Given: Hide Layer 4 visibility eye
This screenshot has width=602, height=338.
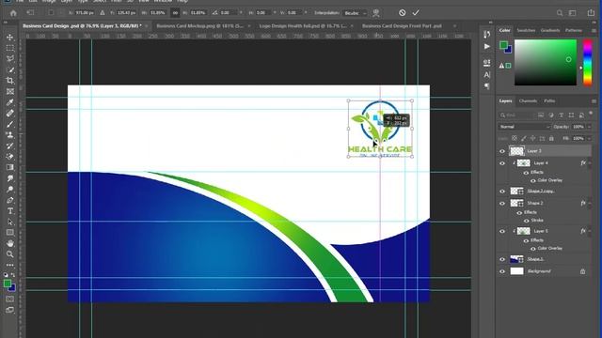Looking at the screenshot, I should [502, 163].
